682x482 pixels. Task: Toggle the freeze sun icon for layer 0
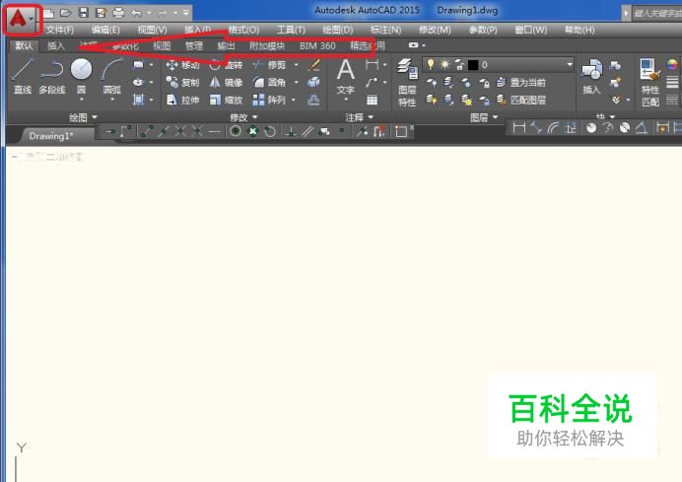pos(444,65)
